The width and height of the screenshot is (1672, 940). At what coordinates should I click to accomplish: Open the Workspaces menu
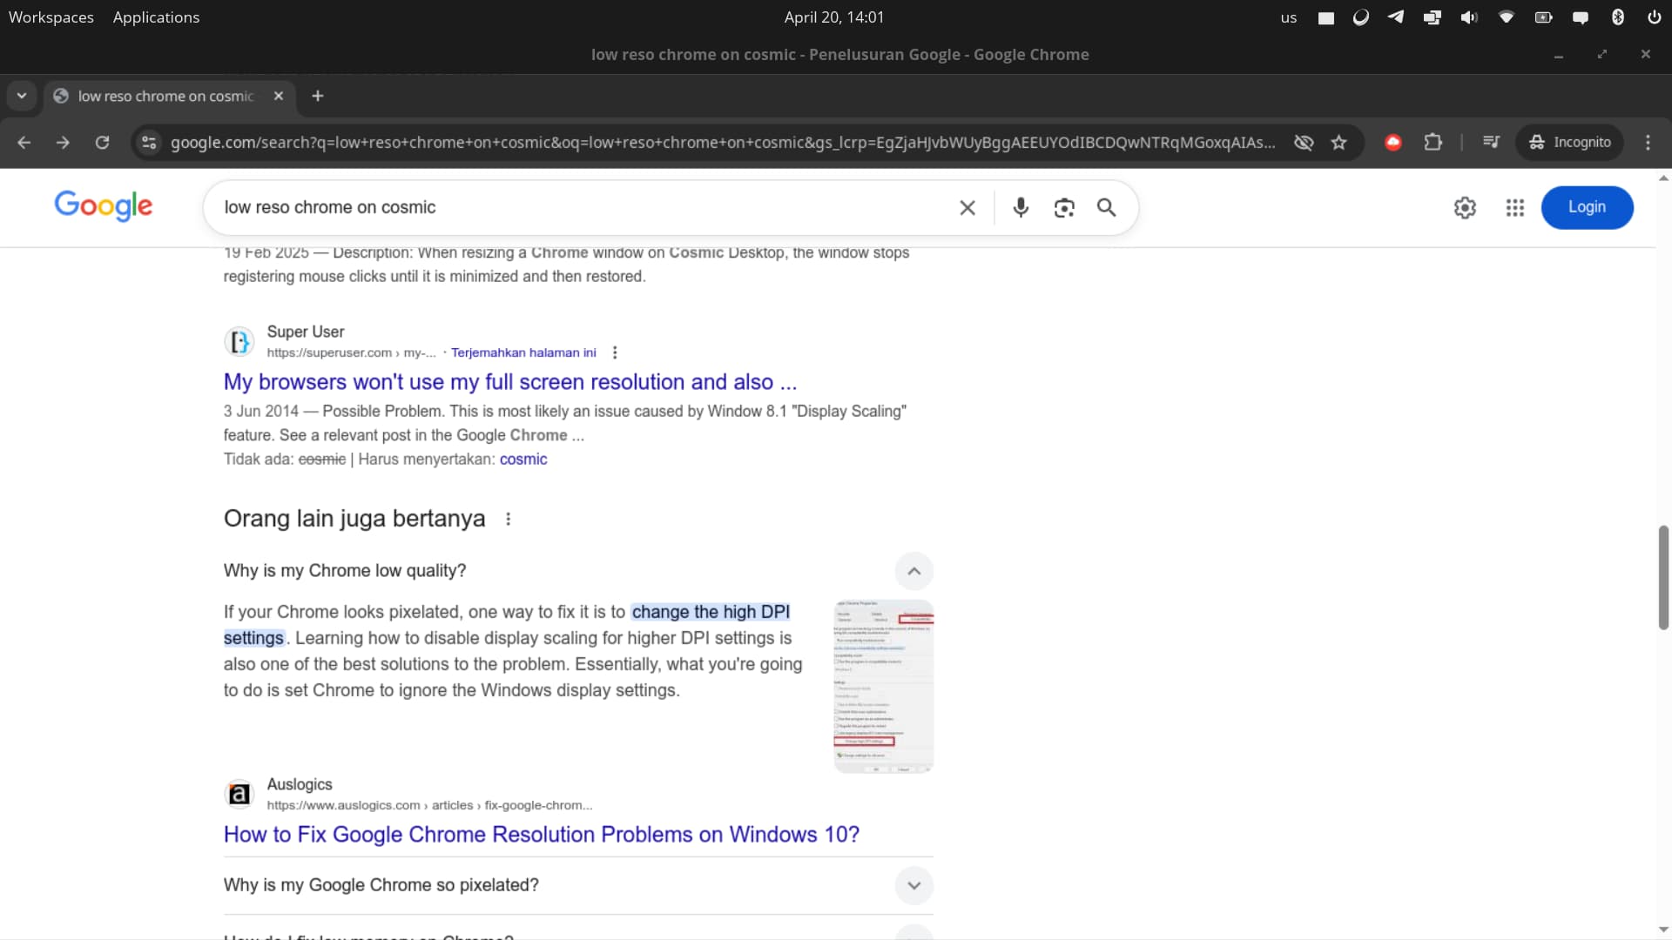tap(51, 17)
